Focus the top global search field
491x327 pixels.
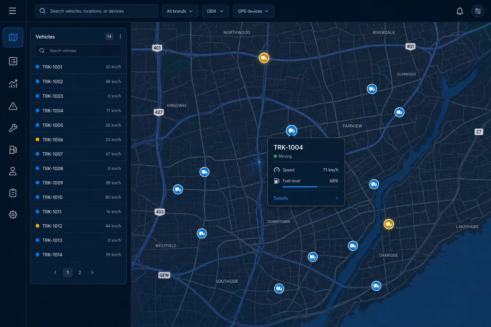point(96,11)
